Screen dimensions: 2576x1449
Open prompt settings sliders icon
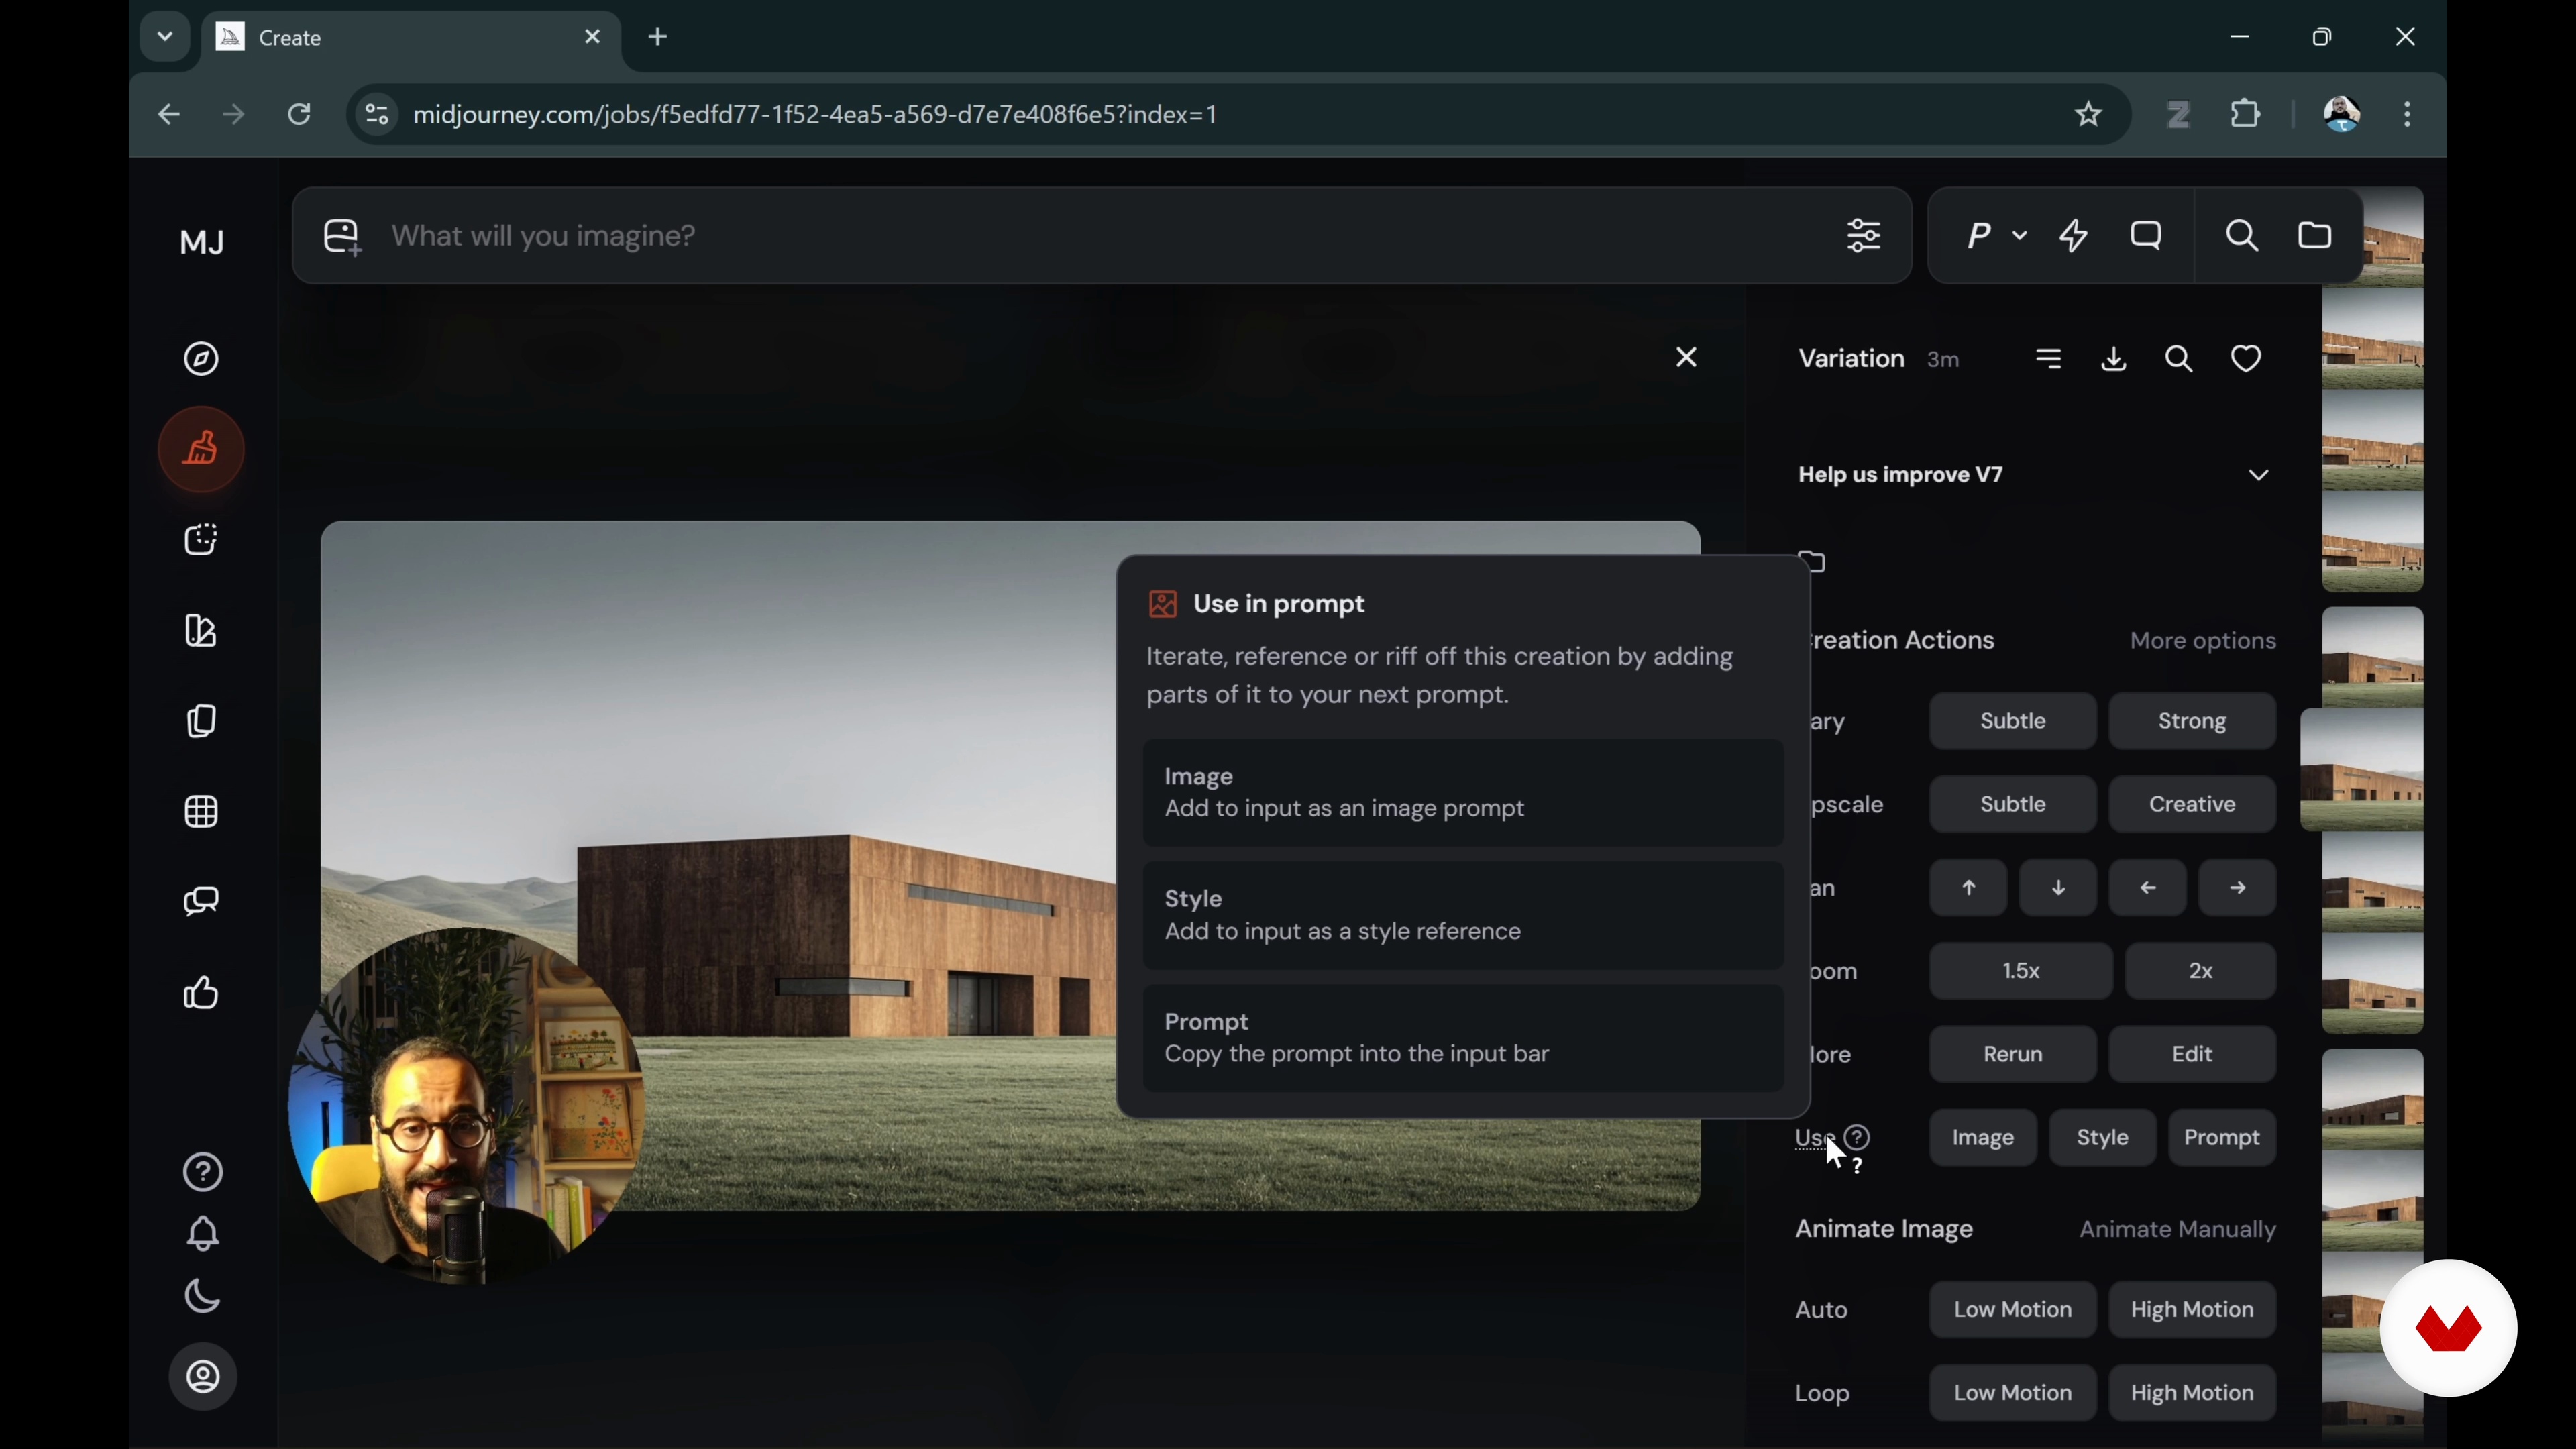tap(1863, 237)
